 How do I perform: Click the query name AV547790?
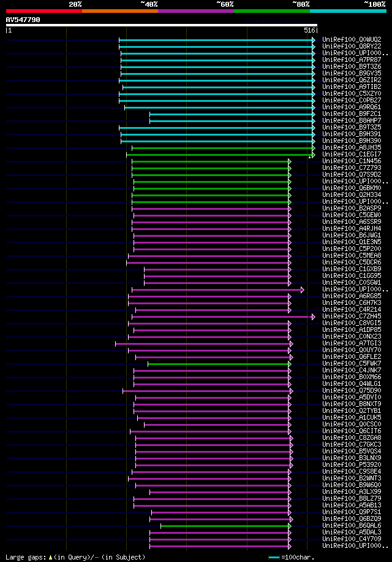(x=23, y=20)
